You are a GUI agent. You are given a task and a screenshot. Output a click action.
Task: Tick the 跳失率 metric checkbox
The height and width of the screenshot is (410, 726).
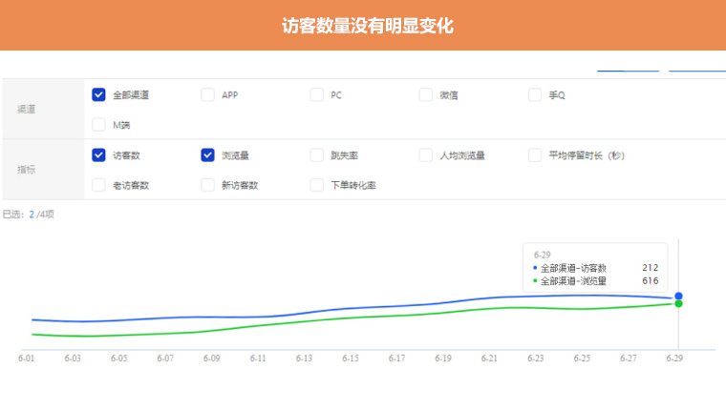316,155
